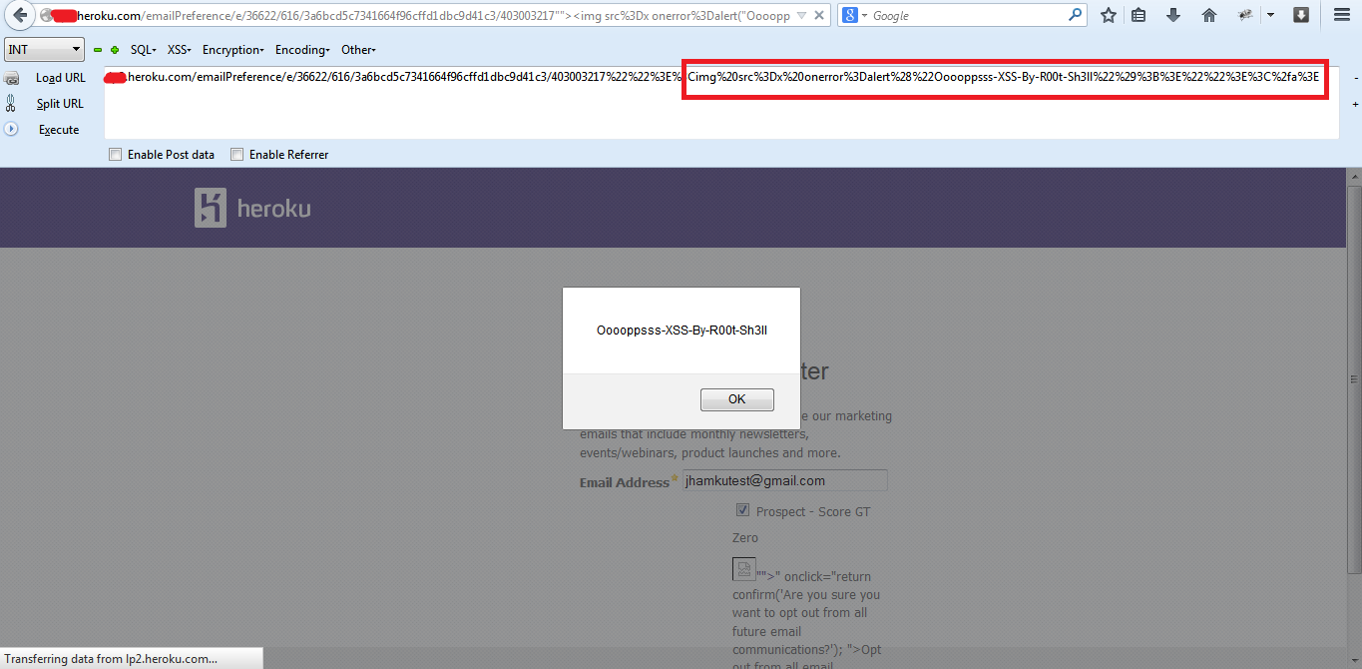
Task: Click the Split URL scissors icon
Action: tap(11, 104)
